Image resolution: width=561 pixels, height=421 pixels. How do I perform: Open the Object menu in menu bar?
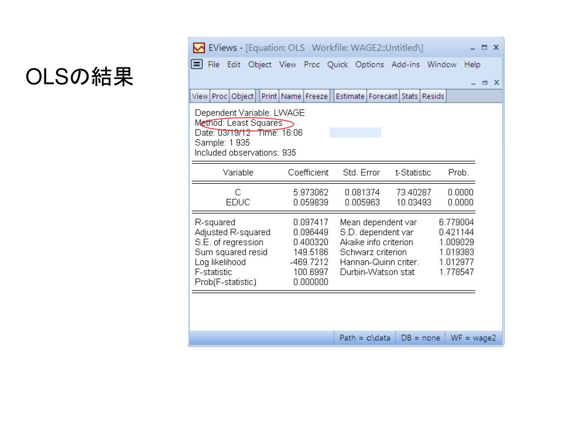point(260,65)
